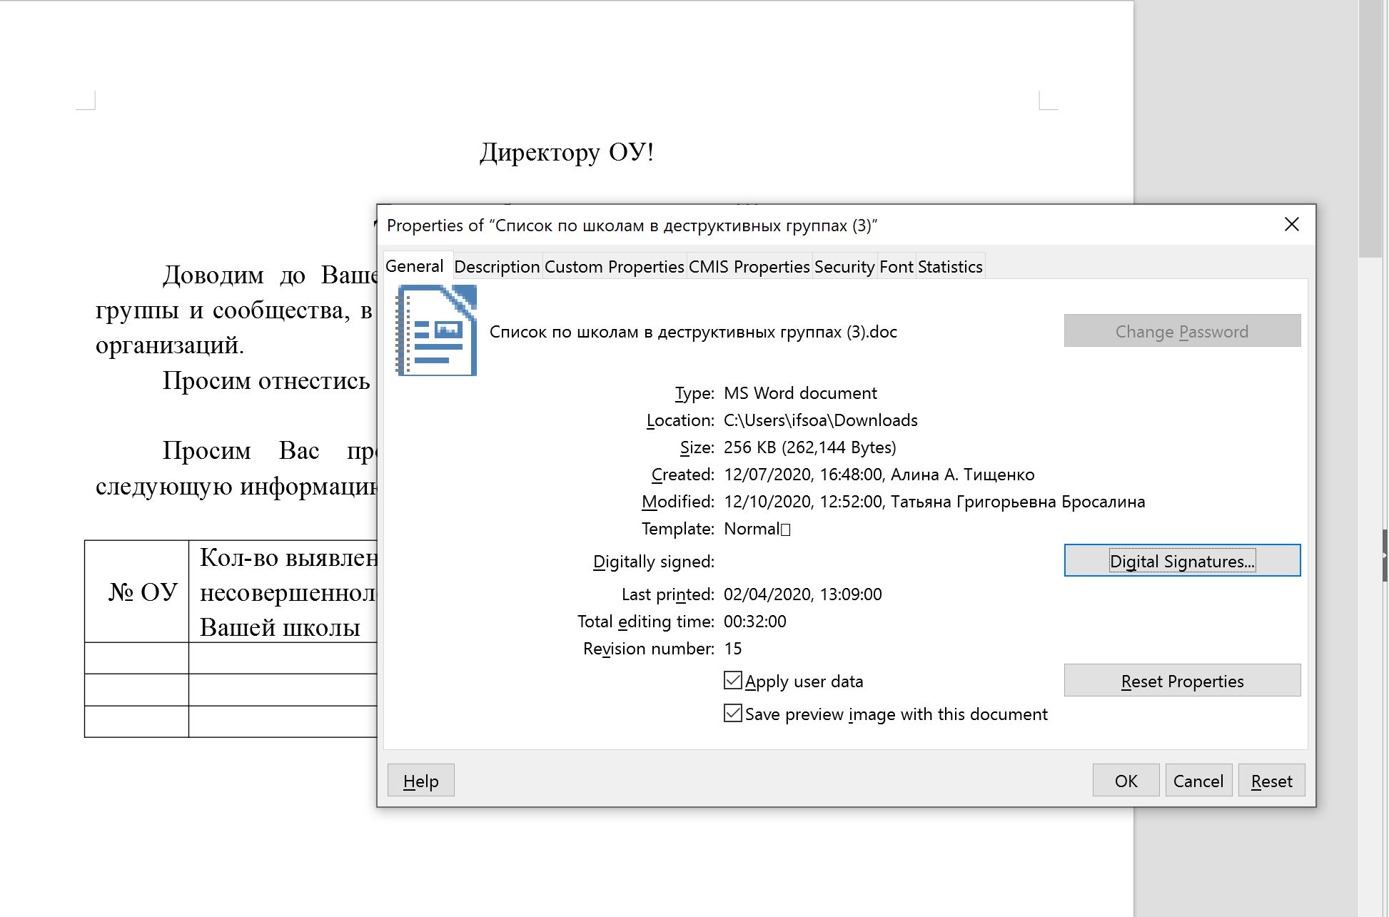Go to the Security tab

(844, 267)
